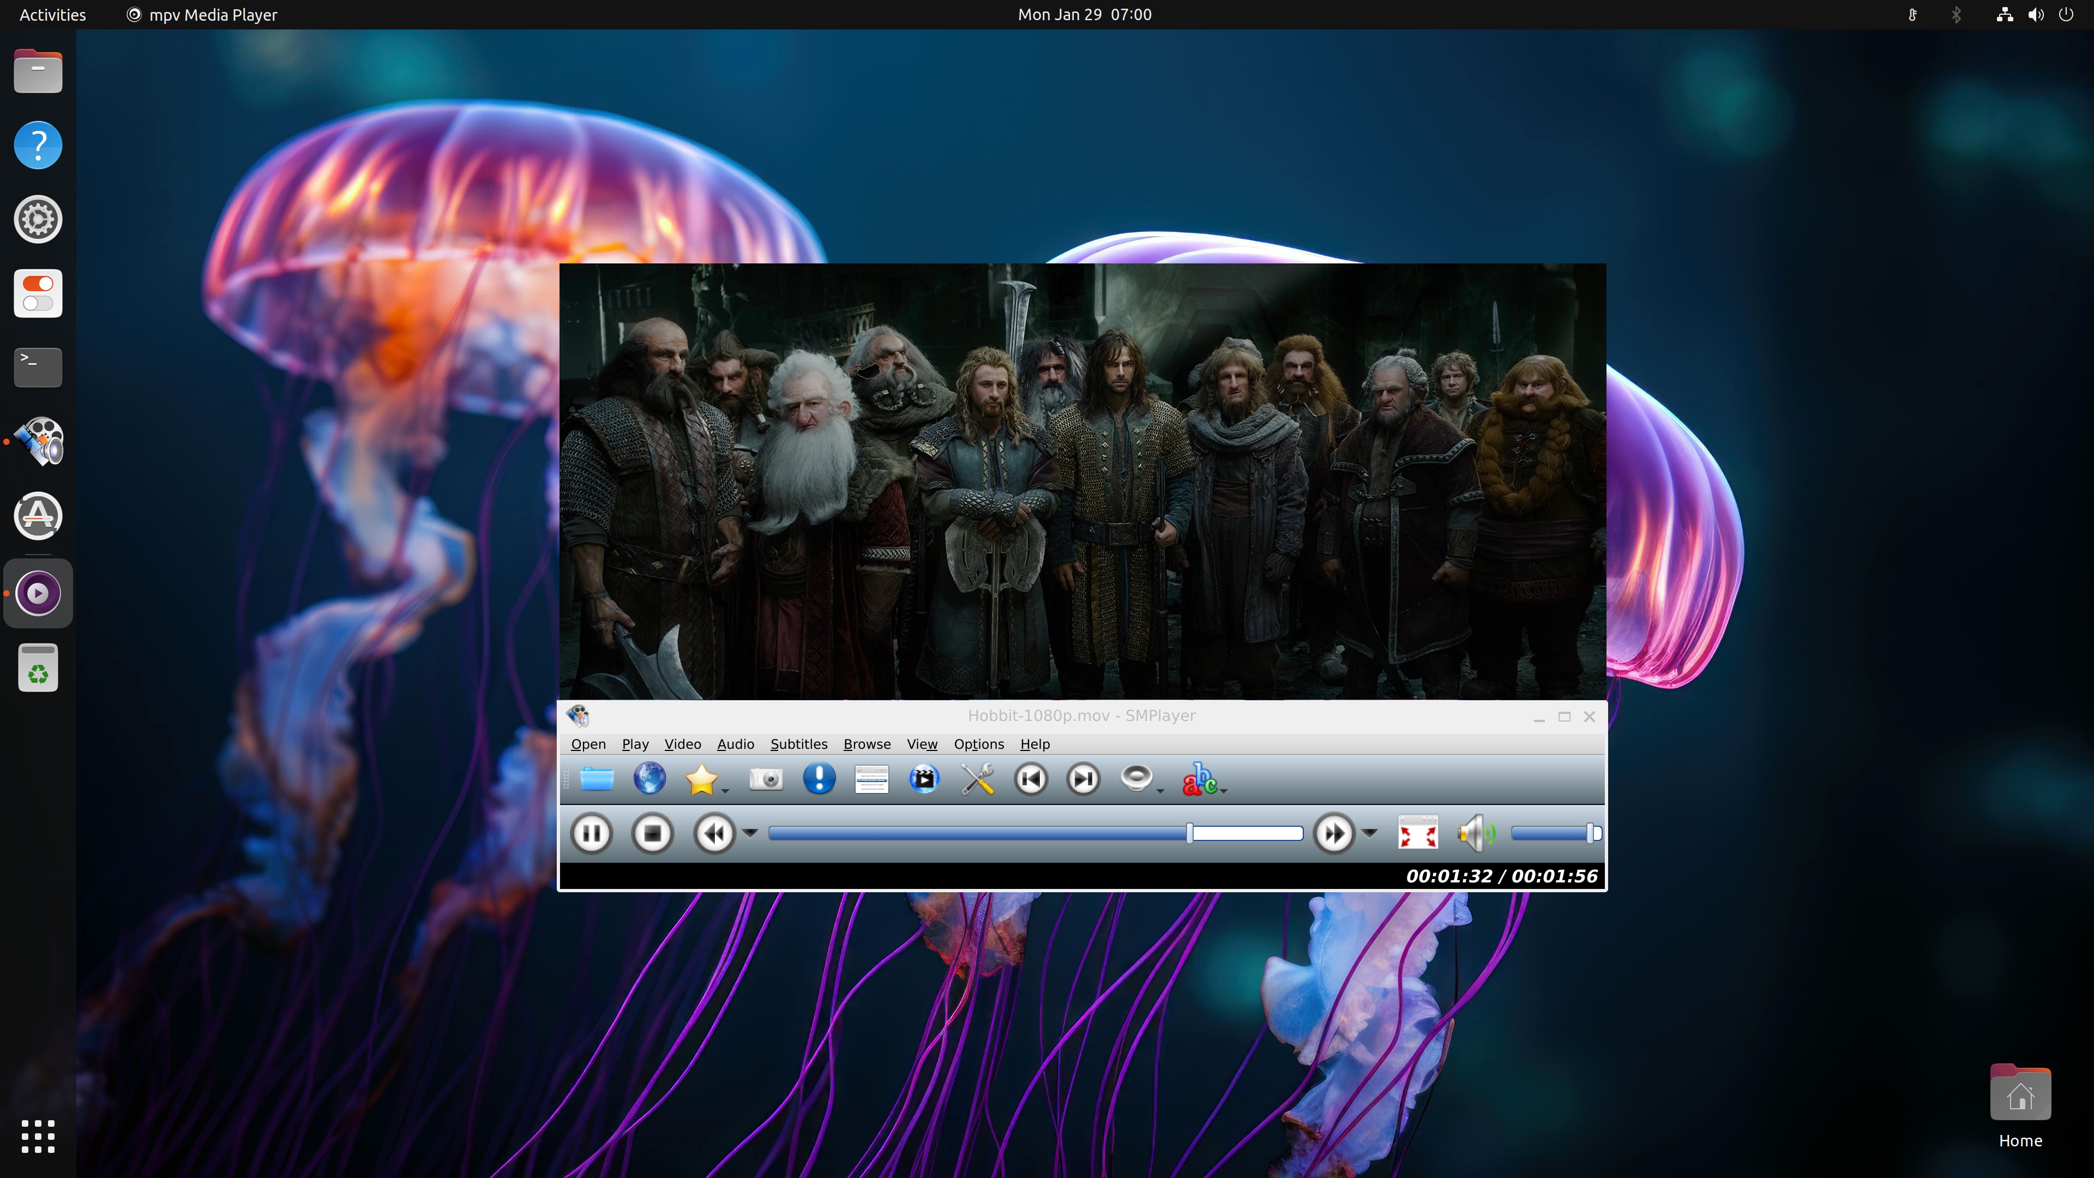Open the Subtitles menu
This screenshot has width=2094, height=1178.
(x=798, y=744)
